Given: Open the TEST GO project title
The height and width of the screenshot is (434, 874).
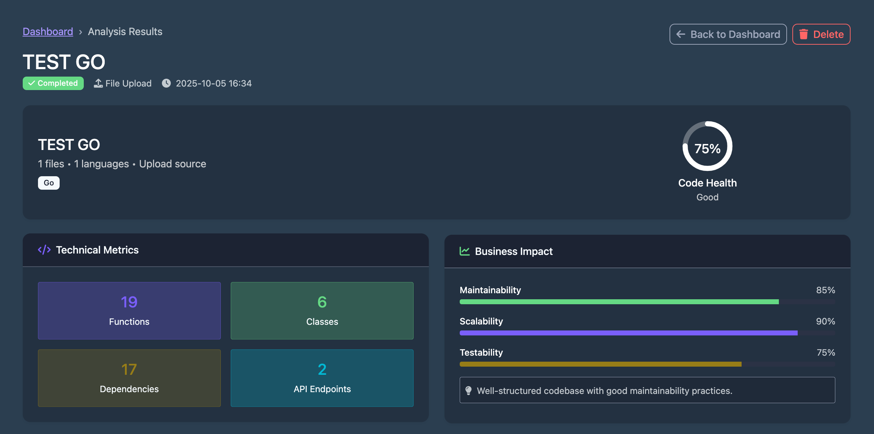Looking at the screenshot, I should [64, 61].
